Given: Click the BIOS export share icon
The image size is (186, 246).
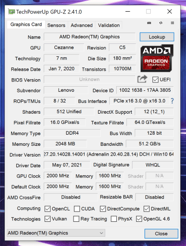Looking at the screenshot, I should click(142, 79).
